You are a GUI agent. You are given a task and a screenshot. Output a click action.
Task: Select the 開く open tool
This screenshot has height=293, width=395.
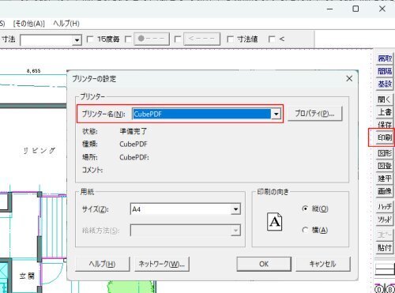(x=385, y=100)
